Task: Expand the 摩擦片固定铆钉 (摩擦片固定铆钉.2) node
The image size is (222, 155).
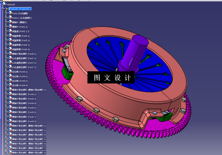Action: [6, 125]
